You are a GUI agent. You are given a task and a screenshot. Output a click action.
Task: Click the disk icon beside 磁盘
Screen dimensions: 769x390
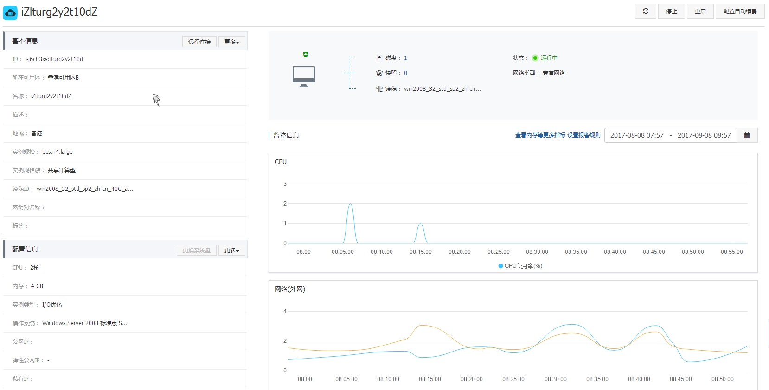[x=379, y=58]
